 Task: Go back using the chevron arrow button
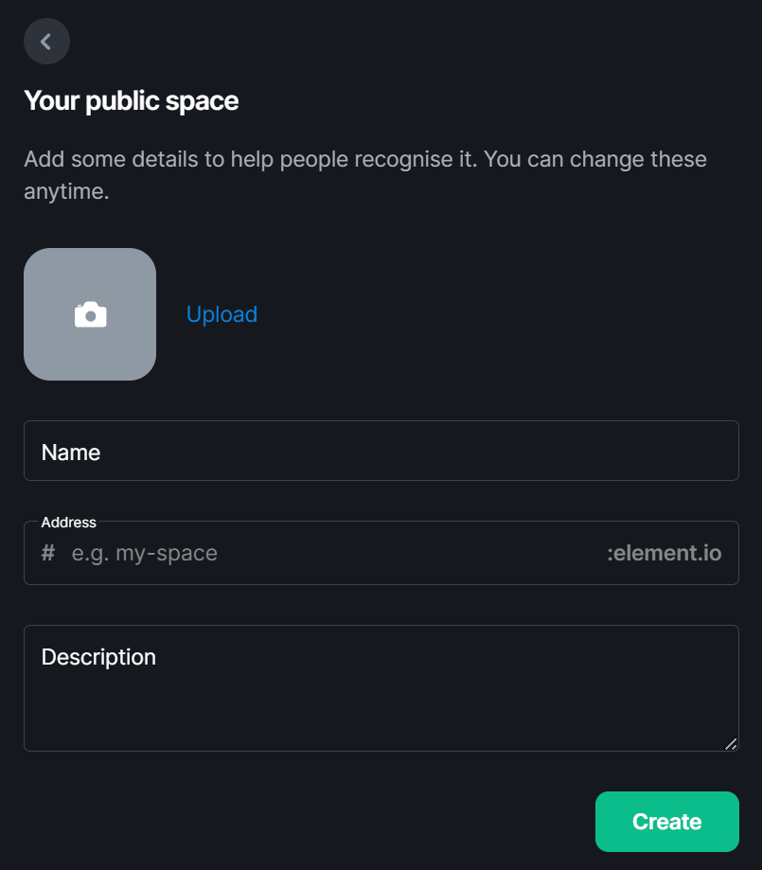(46, 41)
